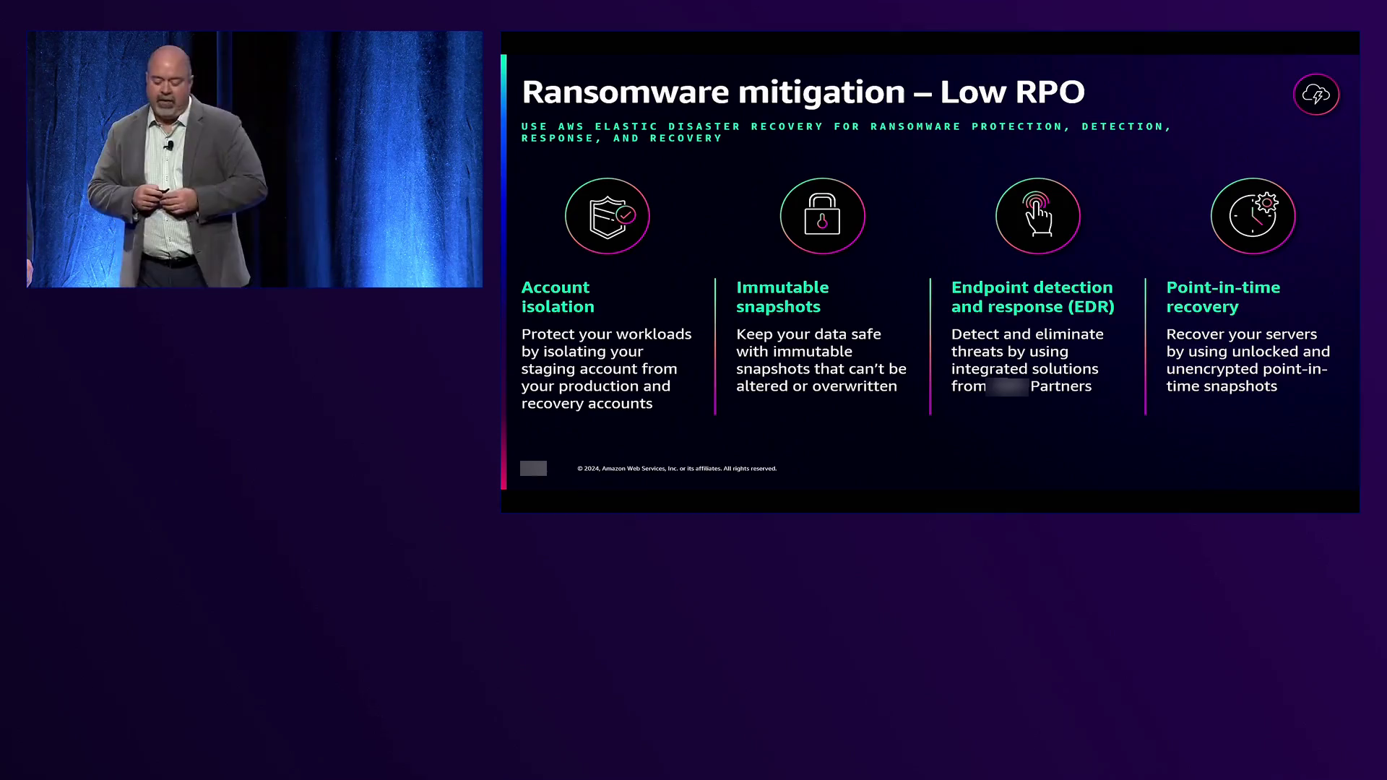
Task: Click the Immutable snapshots padlock icon
Action: tap(822, 216)
